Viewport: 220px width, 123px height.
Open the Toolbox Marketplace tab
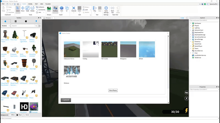[5, 21]
